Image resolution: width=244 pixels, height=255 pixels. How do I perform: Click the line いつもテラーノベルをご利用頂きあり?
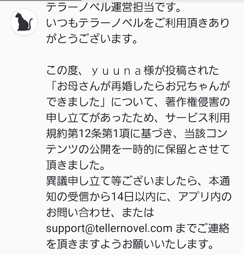click(138, 23)
